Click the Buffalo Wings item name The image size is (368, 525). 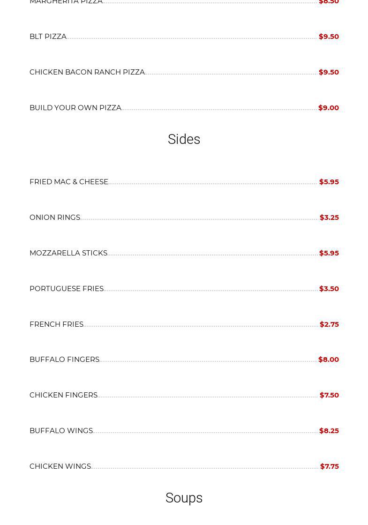61,431
